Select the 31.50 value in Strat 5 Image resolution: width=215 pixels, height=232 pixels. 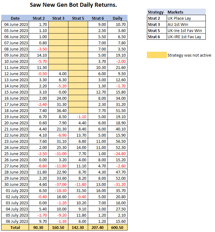pyautogui.click(x=78, y=190)
